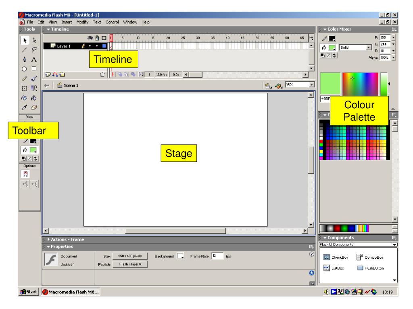Open the Flash UI Components dropdown

(394, 245)
